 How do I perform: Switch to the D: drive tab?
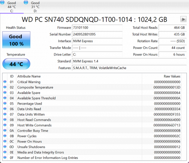point(35,7)
